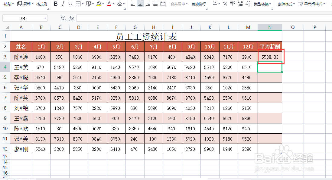Open the font settings dialog launcher
Screen dimensions: 332x180
tap(125, 9)
